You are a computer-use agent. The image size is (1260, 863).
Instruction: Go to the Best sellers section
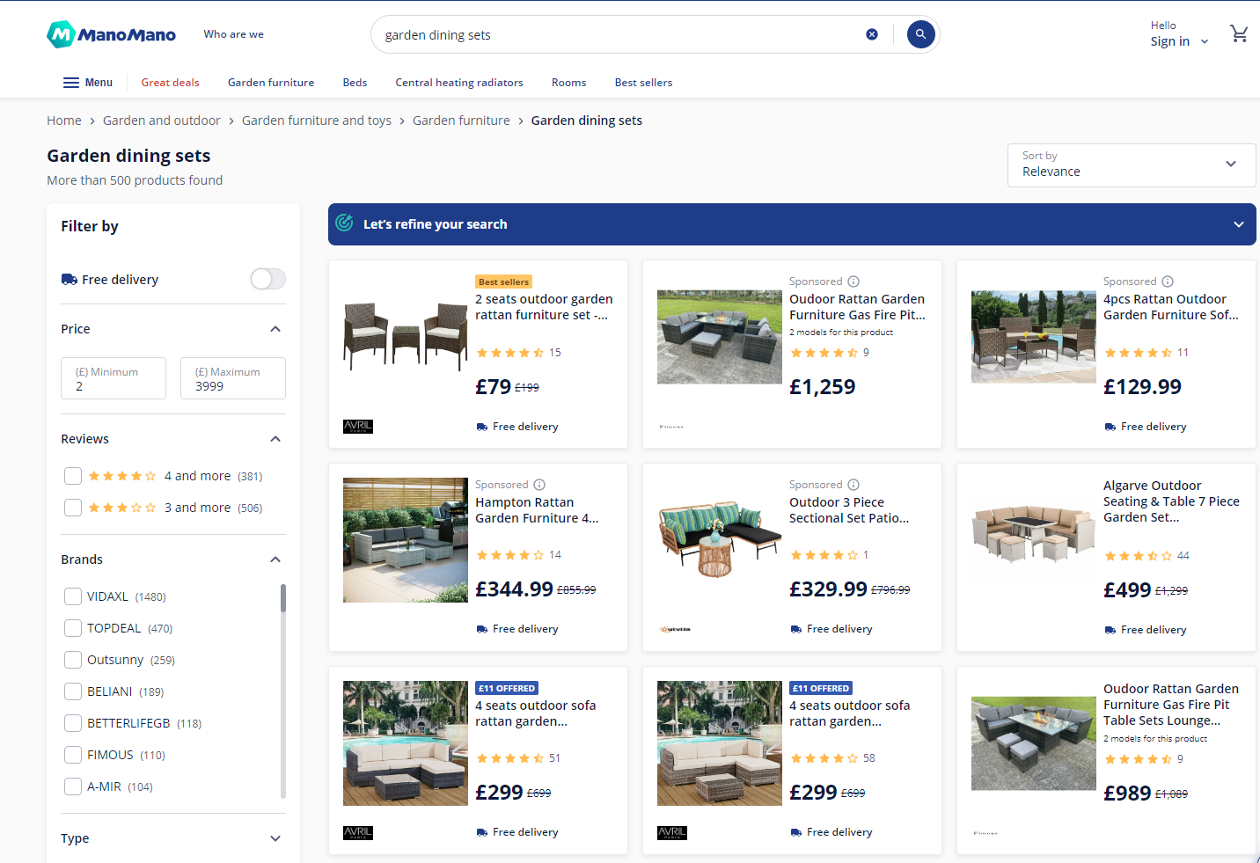643,82
